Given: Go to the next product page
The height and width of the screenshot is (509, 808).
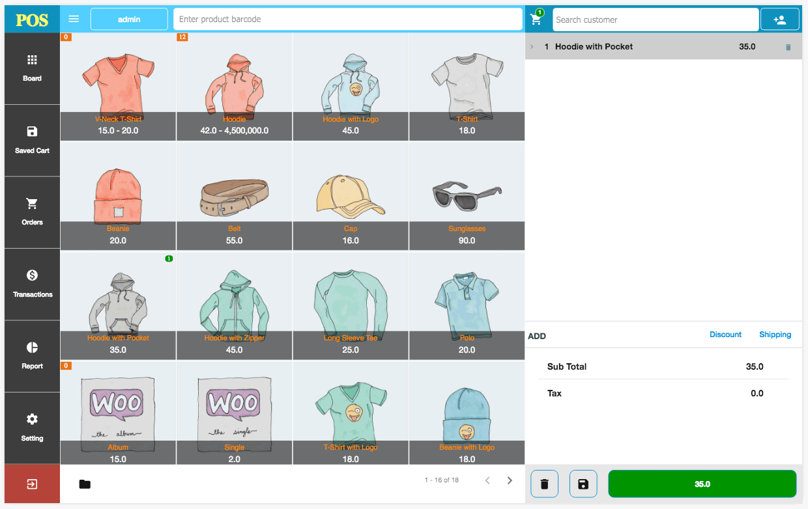Looking at the screenshot, I should [x=510, y=480].
